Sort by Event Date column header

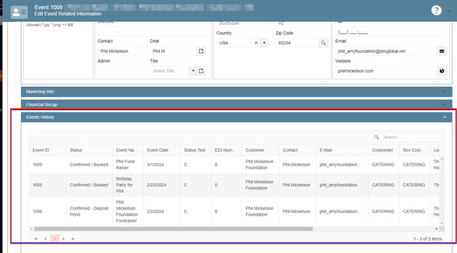[157, 150]
